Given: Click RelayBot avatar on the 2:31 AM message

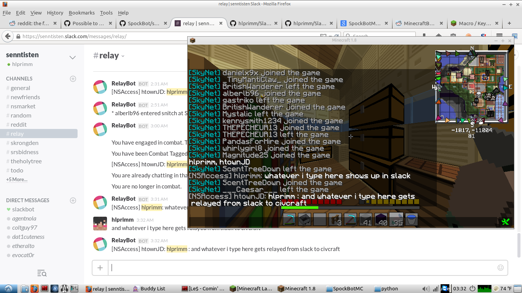Looking at the screenshot, I should tap(100, 87).
